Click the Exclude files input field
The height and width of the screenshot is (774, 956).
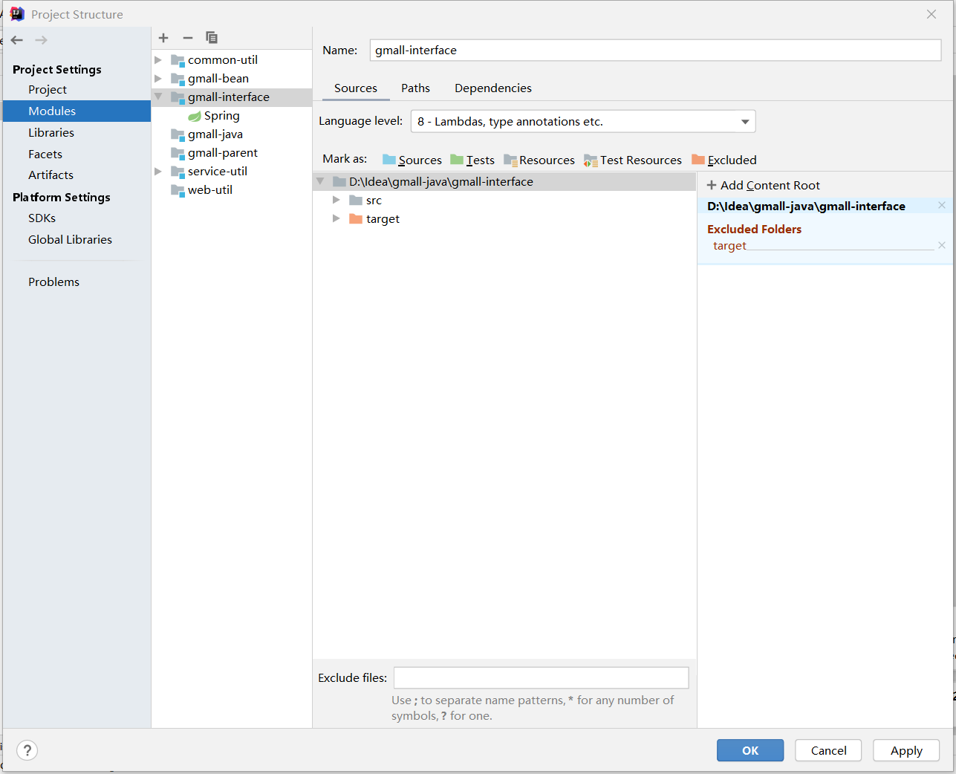(541, 677)
